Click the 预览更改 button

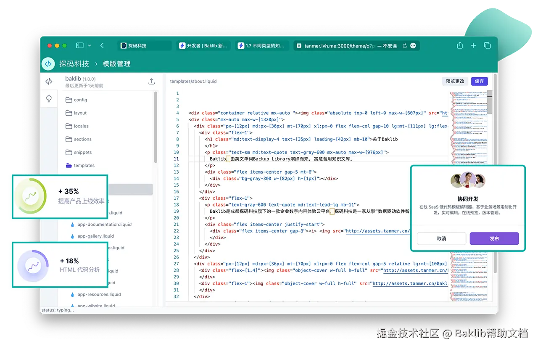pos(455,81)
